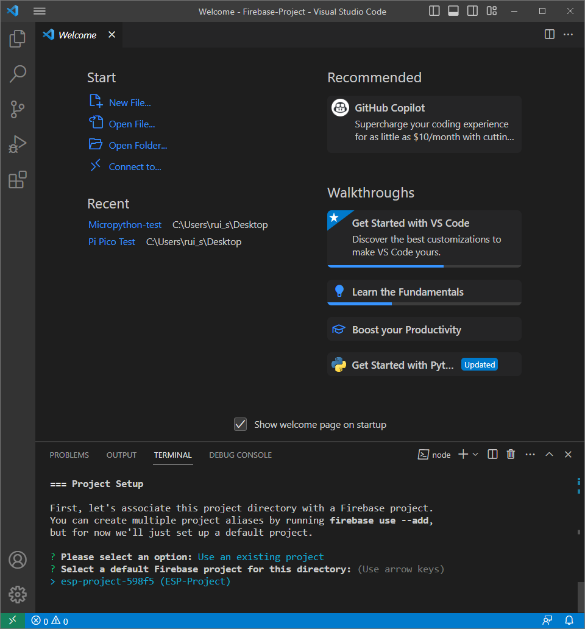Screen dimensions: 585x629
Task: Expand the terminal launch profile dropdown
Action: coord(475,454)
